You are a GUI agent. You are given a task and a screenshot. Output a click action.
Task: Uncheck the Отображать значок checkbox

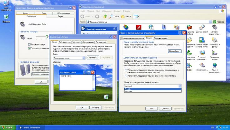(29, 48)
